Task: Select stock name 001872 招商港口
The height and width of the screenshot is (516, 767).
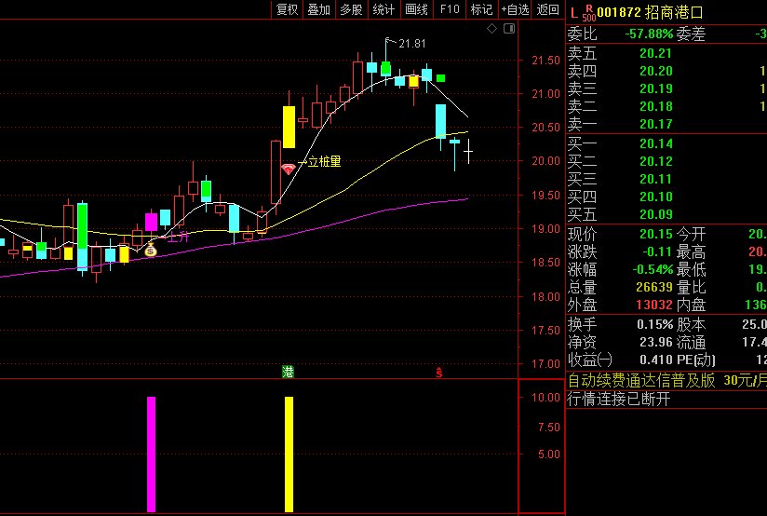Action: [x=650, y=12]
